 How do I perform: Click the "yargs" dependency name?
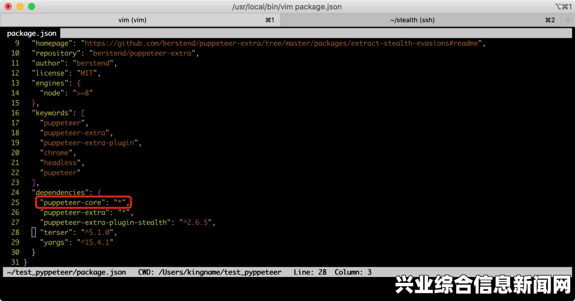[x=54, y=242]
